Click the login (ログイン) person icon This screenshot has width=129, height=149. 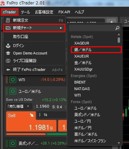tap(8, 46)
